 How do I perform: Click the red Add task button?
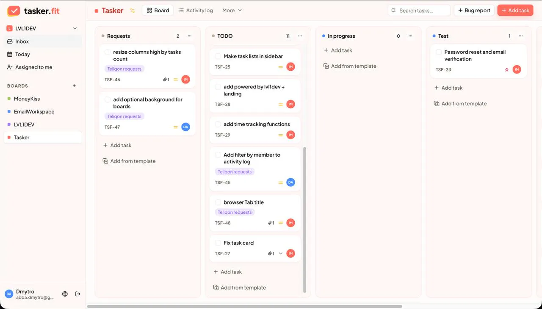coord(515,11)
